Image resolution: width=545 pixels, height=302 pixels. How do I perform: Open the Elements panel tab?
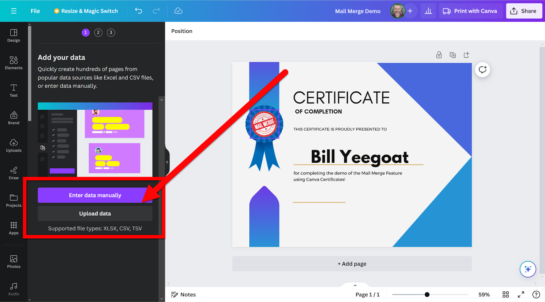pos(14,63)
